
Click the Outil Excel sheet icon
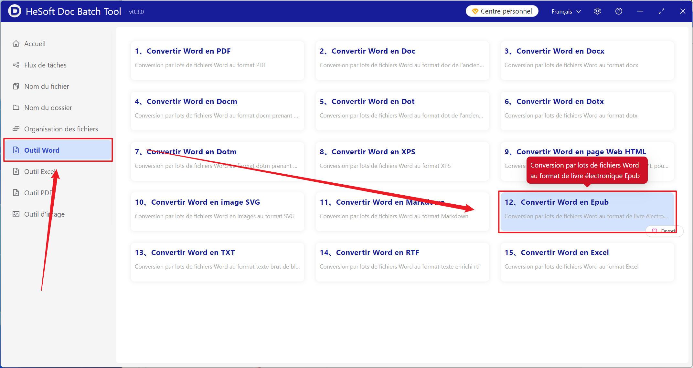coord(16,171)
